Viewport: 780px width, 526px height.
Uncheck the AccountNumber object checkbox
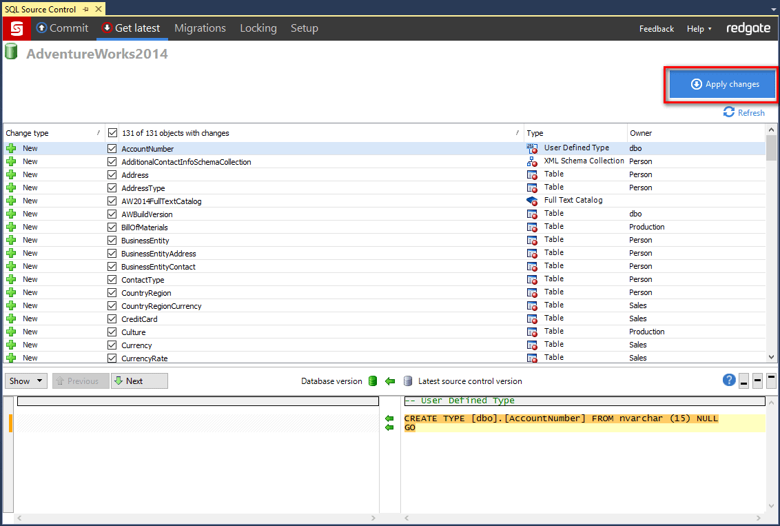pos(112,149)
